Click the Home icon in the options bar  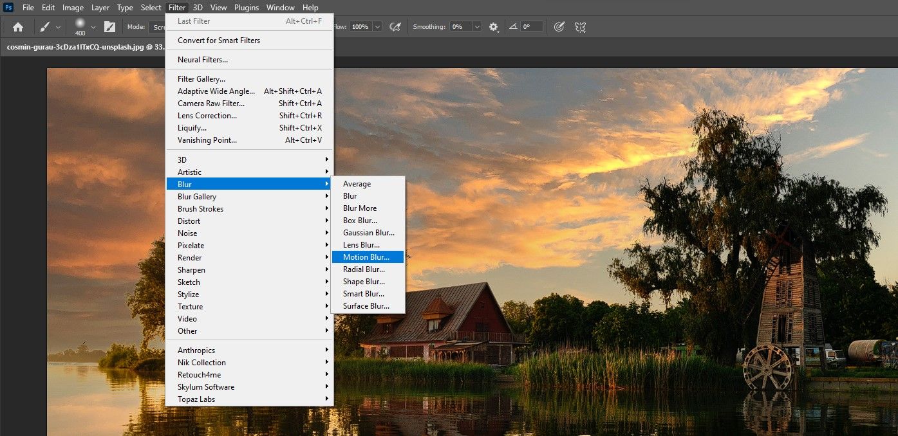[x=18, y=27]
